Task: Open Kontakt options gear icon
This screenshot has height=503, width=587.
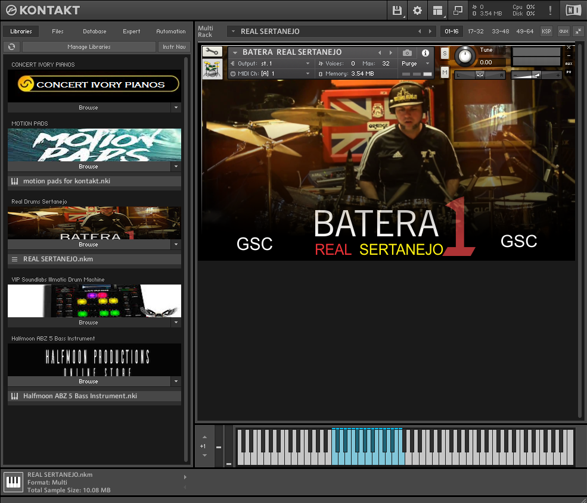Action: point(417,11)
